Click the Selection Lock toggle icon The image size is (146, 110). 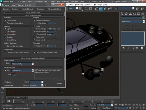(x=27, y=105)
